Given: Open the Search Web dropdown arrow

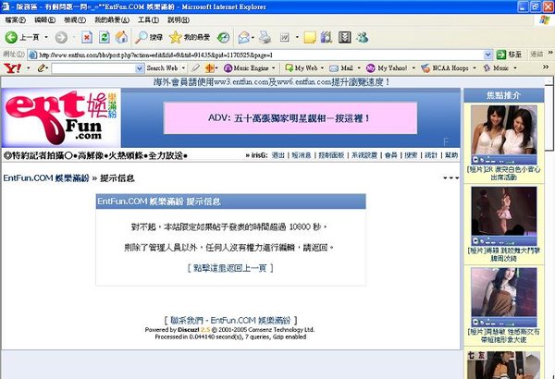Looking at the screenshot, I should pyautogui.click(x=184, y=68).
